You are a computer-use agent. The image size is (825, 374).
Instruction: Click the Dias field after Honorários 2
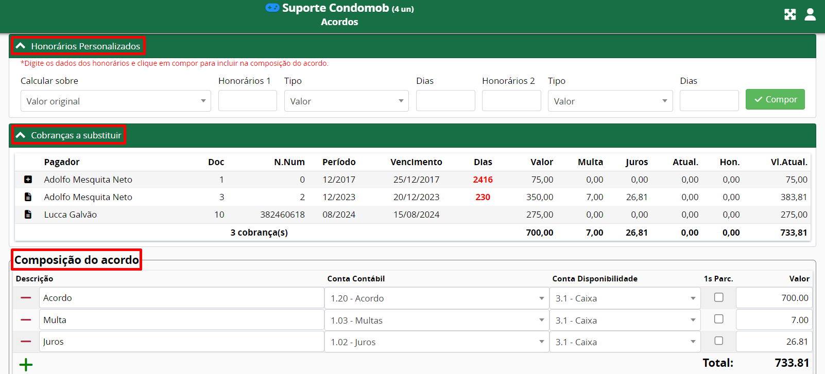point(709,101)
